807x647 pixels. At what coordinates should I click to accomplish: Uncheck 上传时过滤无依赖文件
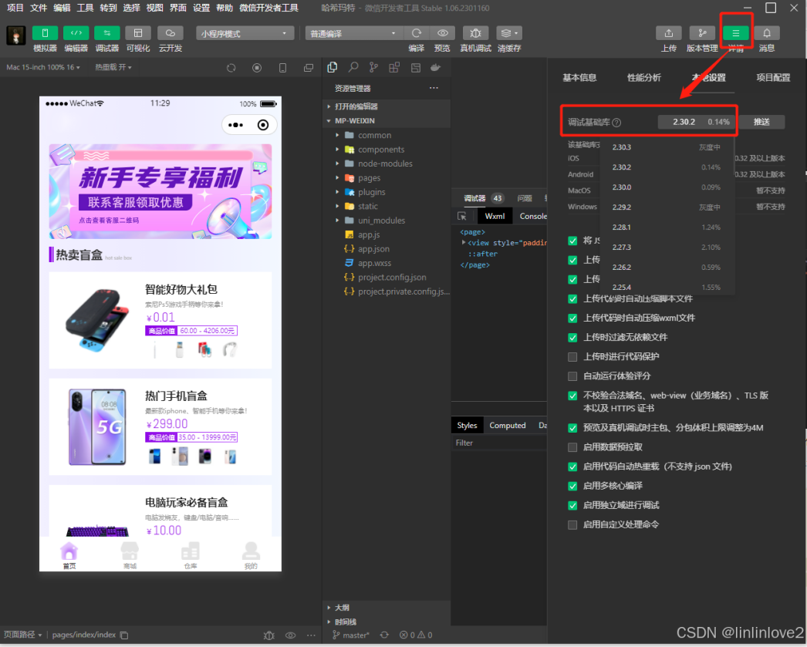click(572, 338)
